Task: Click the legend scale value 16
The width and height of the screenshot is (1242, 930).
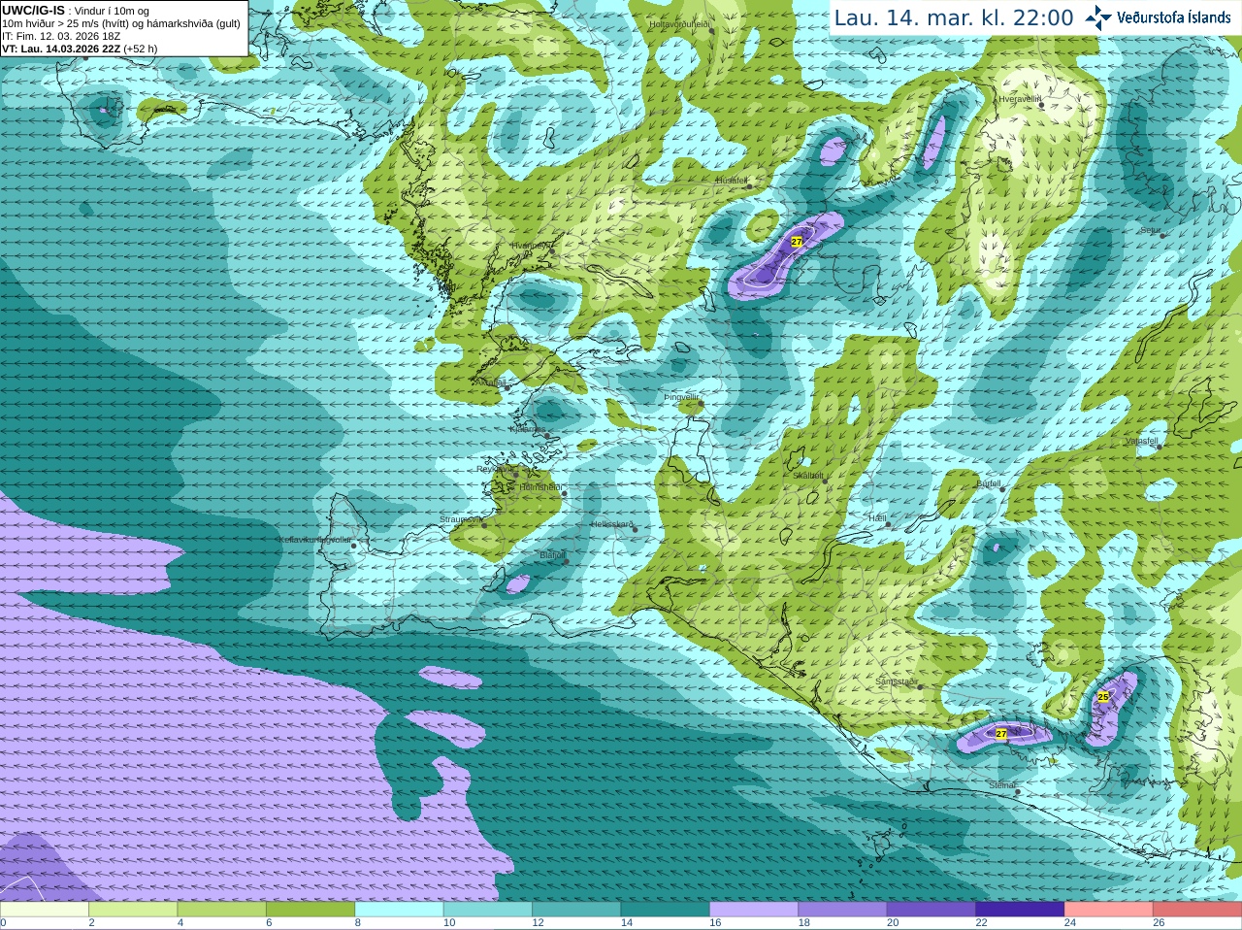Action: tap(715, 923)
